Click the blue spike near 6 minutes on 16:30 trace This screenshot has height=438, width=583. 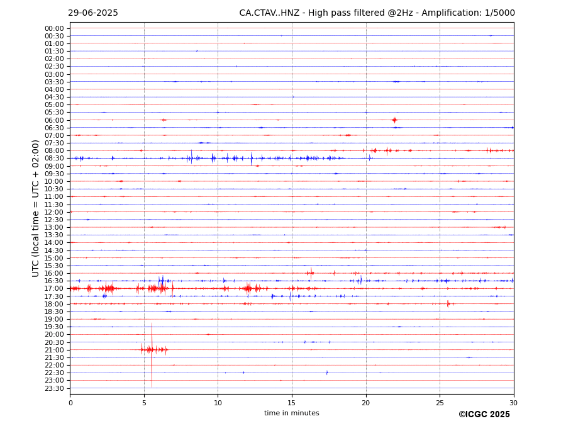[162, 281]
